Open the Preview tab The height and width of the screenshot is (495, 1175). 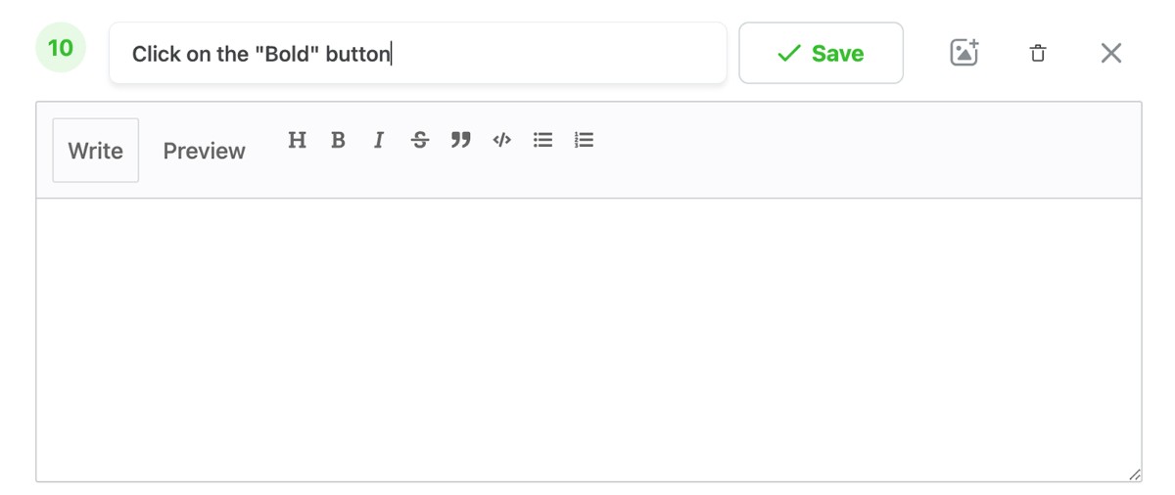[x=204, y=151]
